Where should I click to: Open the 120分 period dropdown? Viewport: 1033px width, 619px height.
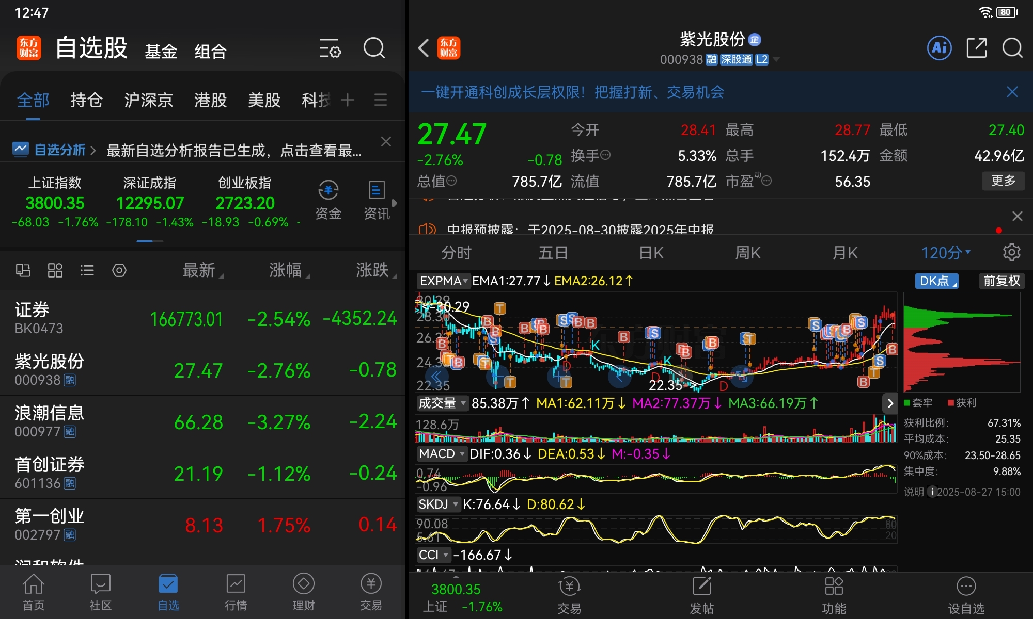(946, 252)
